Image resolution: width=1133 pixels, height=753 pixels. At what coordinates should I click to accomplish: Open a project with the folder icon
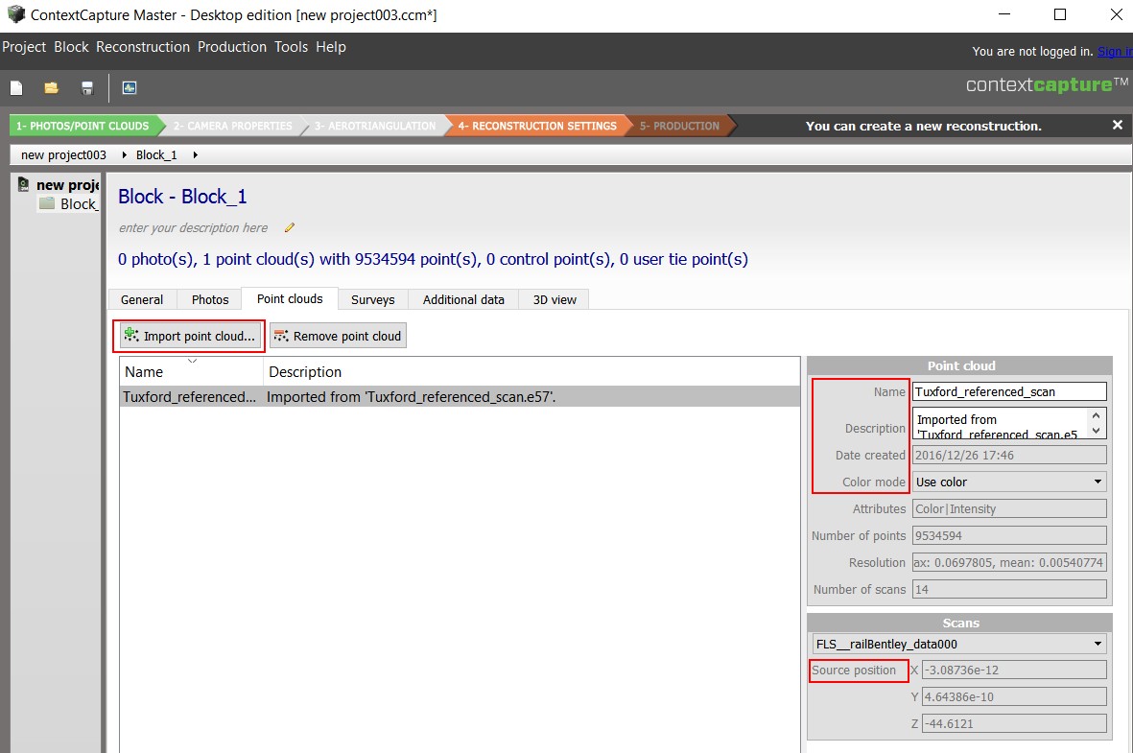[x=51, y=88]
